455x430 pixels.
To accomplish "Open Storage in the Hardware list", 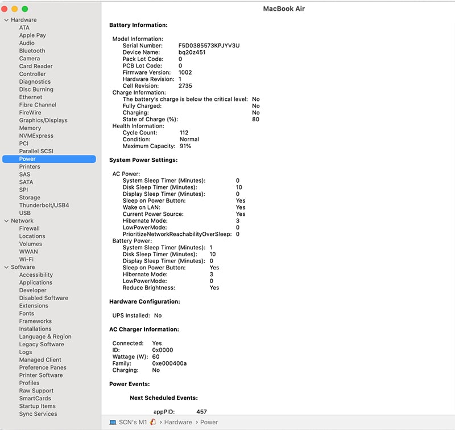I will tap(30, 198).
